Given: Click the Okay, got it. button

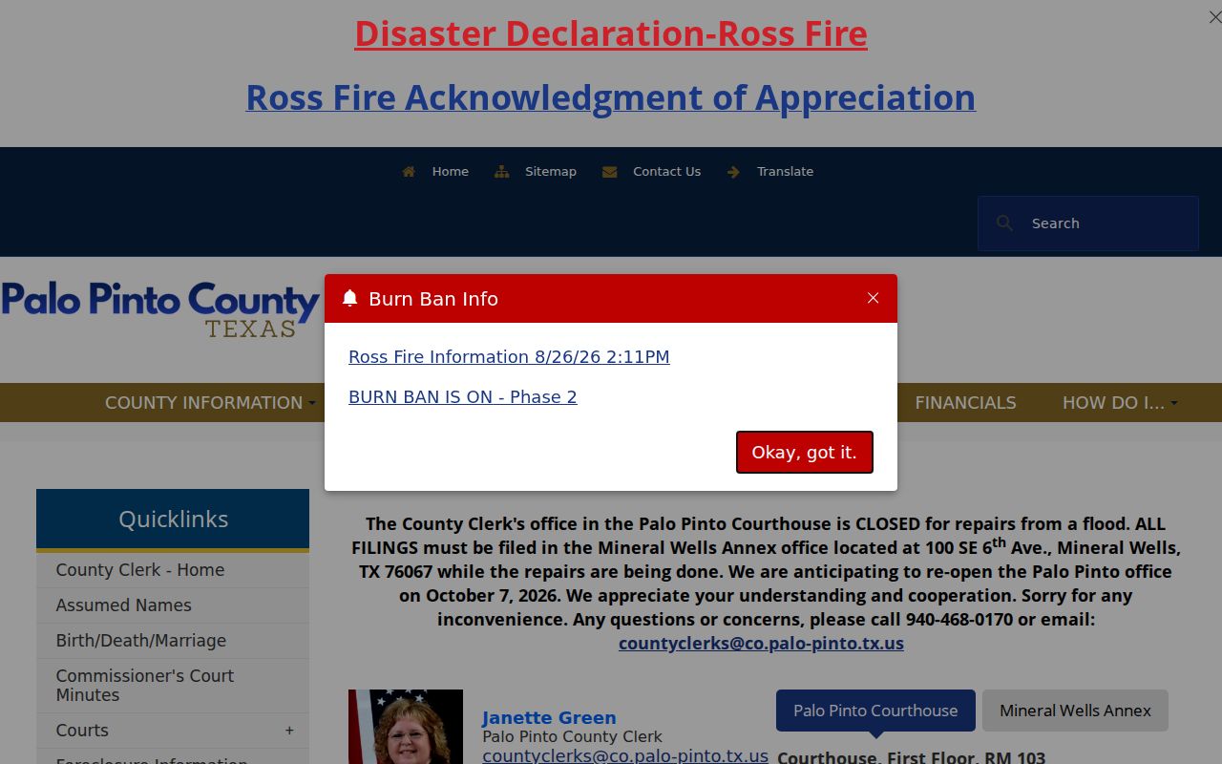Looking at the screenshot, I should pyautogui.click(x=805, y=452).
